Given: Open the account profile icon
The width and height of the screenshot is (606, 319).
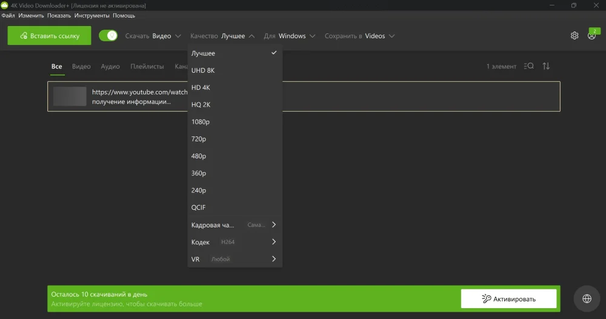Looking at the screenshot, I should click(591, 36).
